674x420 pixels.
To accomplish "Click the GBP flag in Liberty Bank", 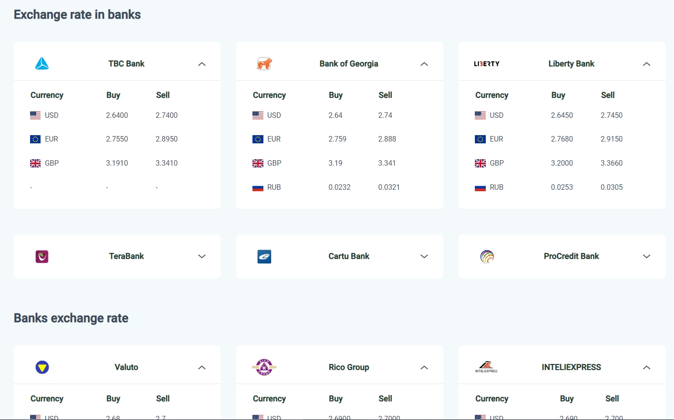I will click(480, 163).
